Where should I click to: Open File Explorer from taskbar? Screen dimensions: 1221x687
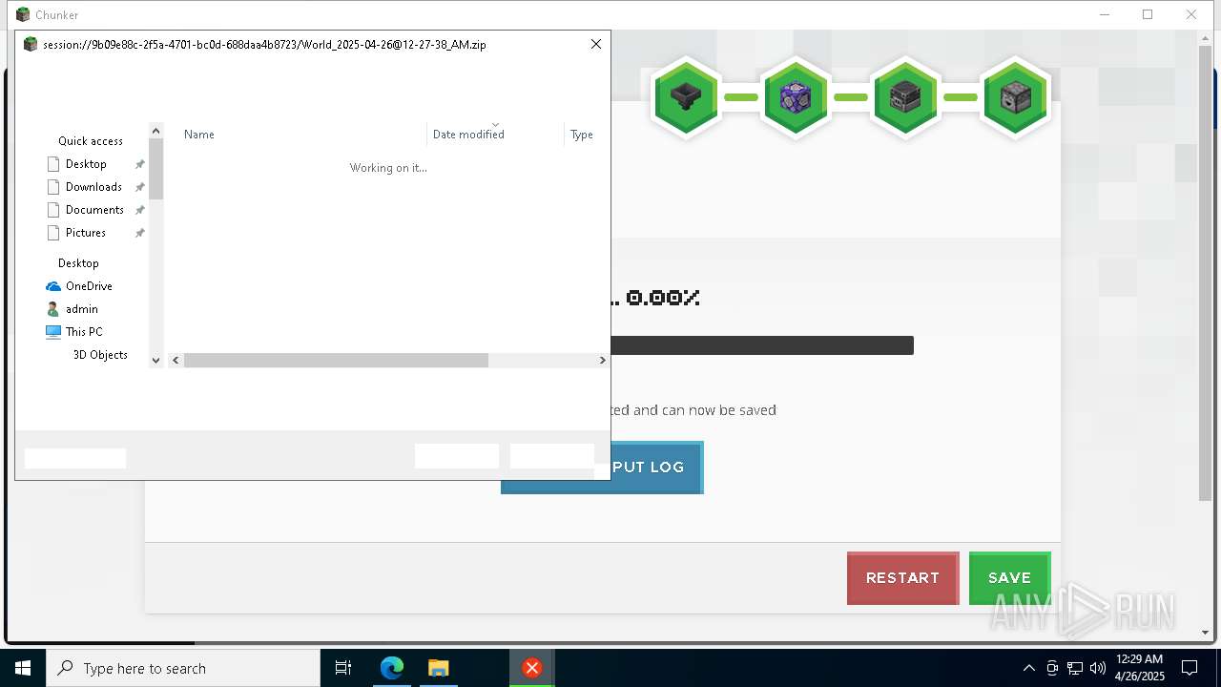(x=438, y=668)
